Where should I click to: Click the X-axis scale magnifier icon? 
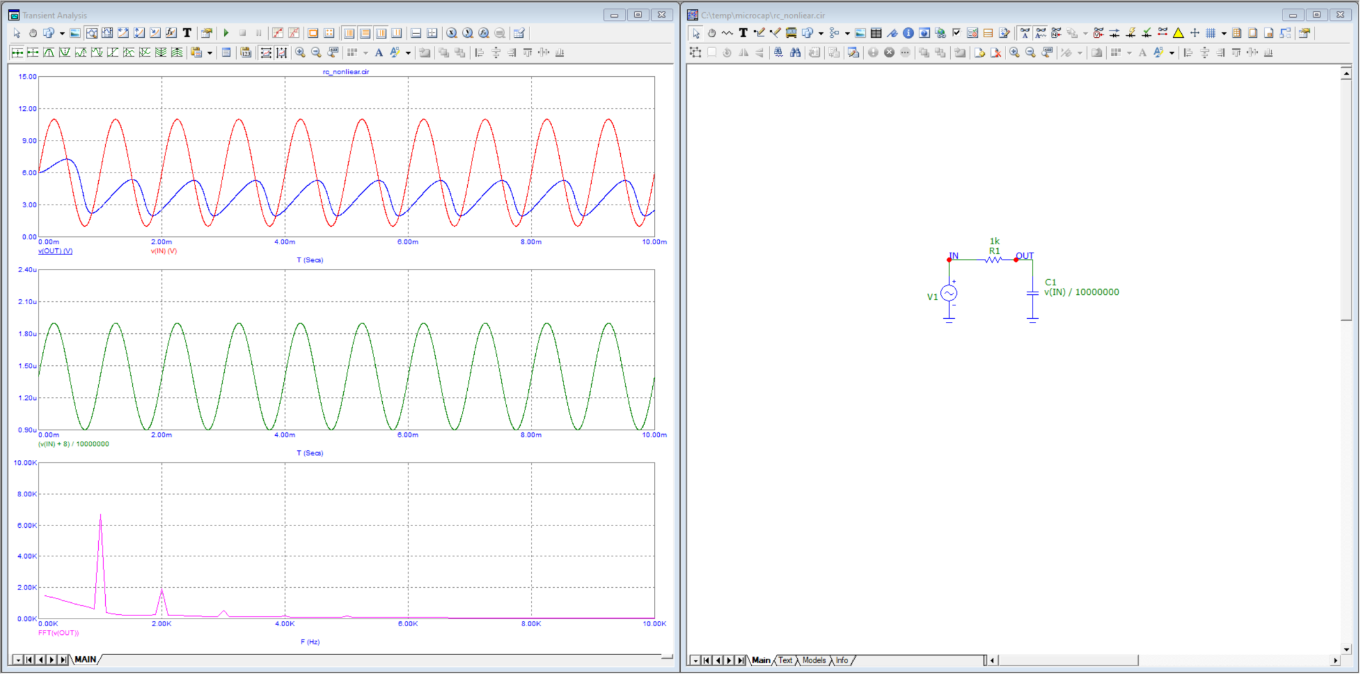click(x=451, y=33)
